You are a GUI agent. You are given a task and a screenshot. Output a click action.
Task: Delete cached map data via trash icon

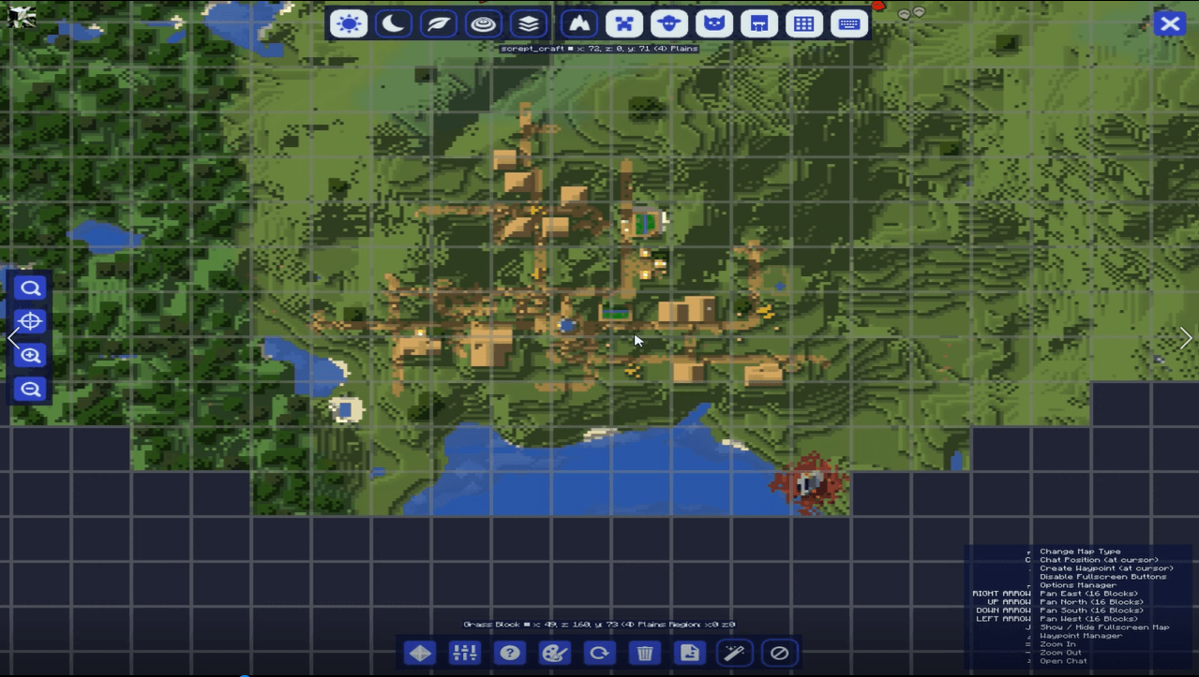coord(644,653)
